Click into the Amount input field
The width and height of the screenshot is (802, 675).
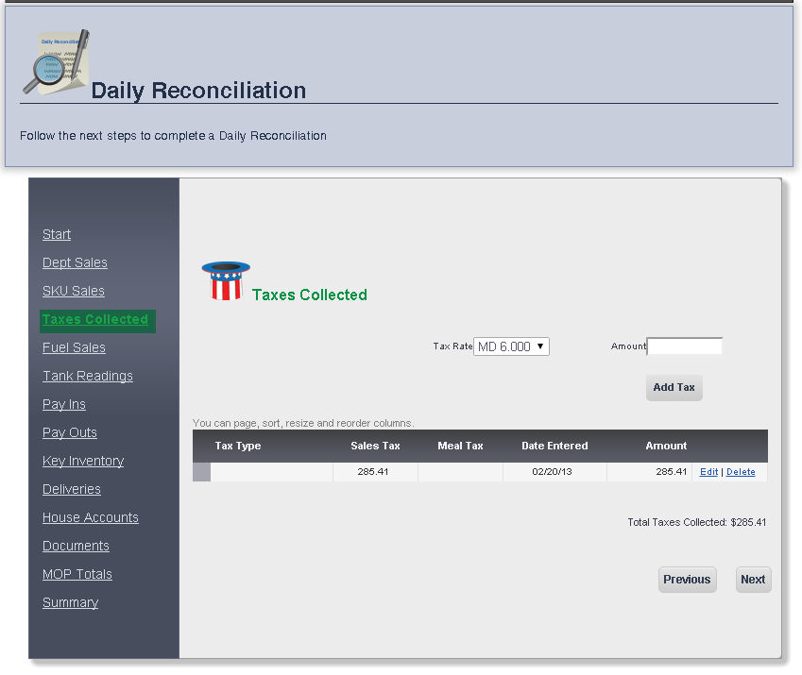(x=685, y=346)
